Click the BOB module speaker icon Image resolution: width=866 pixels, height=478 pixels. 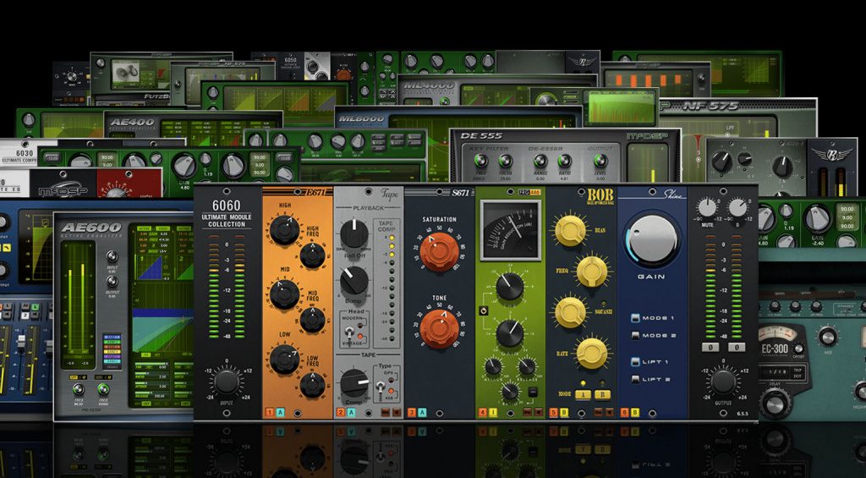pos(609,412)
